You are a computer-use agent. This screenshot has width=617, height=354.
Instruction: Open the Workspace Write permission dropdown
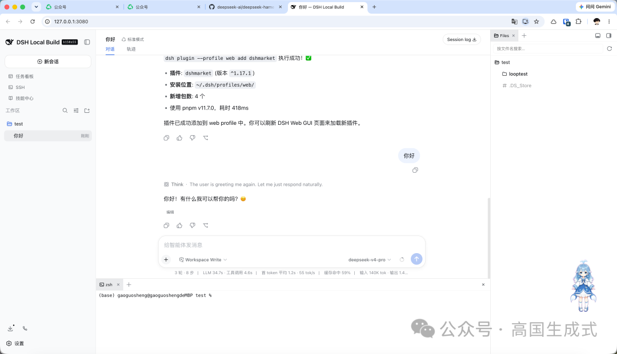pos(203,259)
